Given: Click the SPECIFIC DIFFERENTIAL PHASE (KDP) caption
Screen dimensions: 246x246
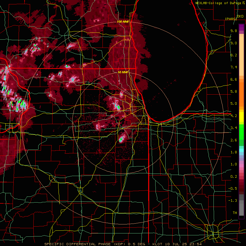Looking at the screenshot, I should click(85, 244).
